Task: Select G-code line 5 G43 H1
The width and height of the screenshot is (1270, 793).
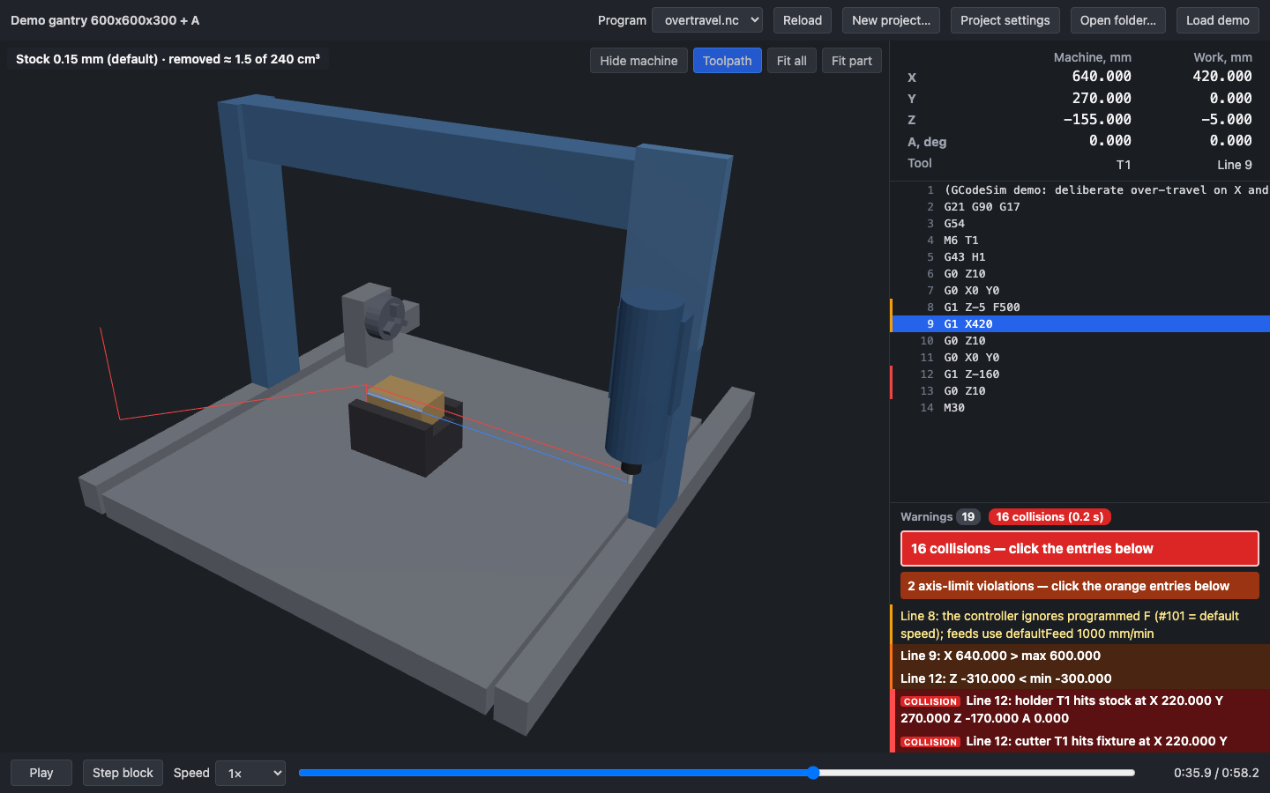Action: [x=1080, y=257]
